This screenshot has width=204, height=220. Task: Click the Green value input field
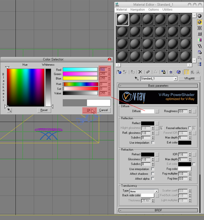[x=103, y=74]
